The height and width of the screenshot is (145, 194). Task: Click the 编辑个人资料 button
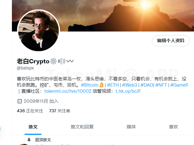click(170, 41)
